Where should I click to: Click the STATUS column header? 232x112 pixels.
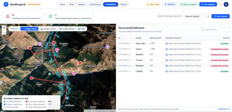pyautogui.click(x=226, y=38)
